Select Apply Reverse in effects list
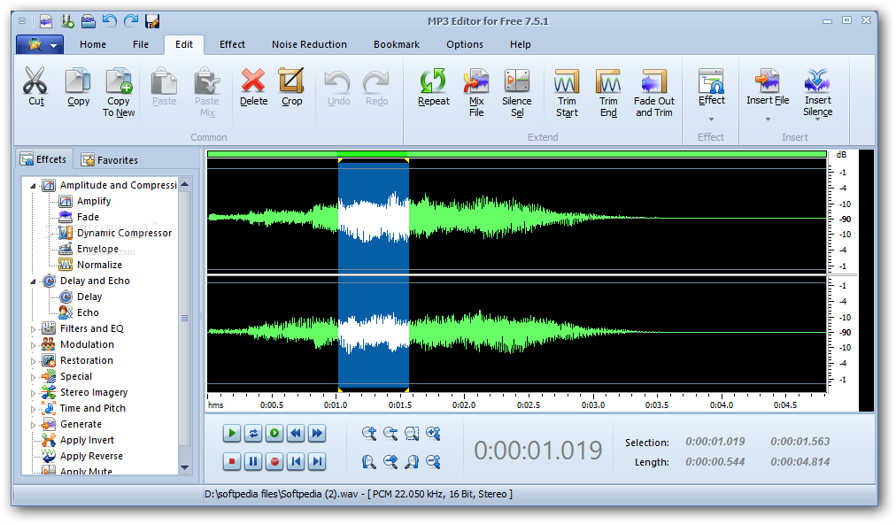Image resolution: width=896 pixels, height=524 pixels. [x=91, y=456]
